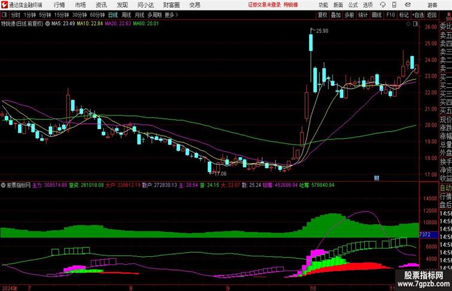Expand the indicator arrow beside 特锐德(日线 前复权)

48,24
